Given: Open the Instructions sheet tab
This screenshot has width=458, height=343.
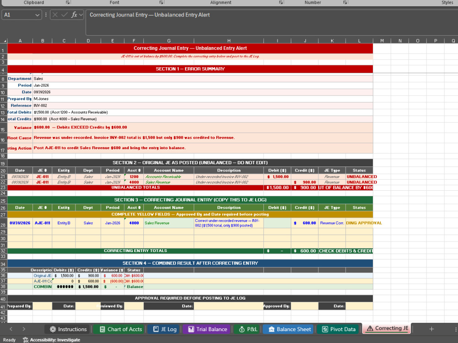Looking at the screenshot, I should (x=68, y=329).
